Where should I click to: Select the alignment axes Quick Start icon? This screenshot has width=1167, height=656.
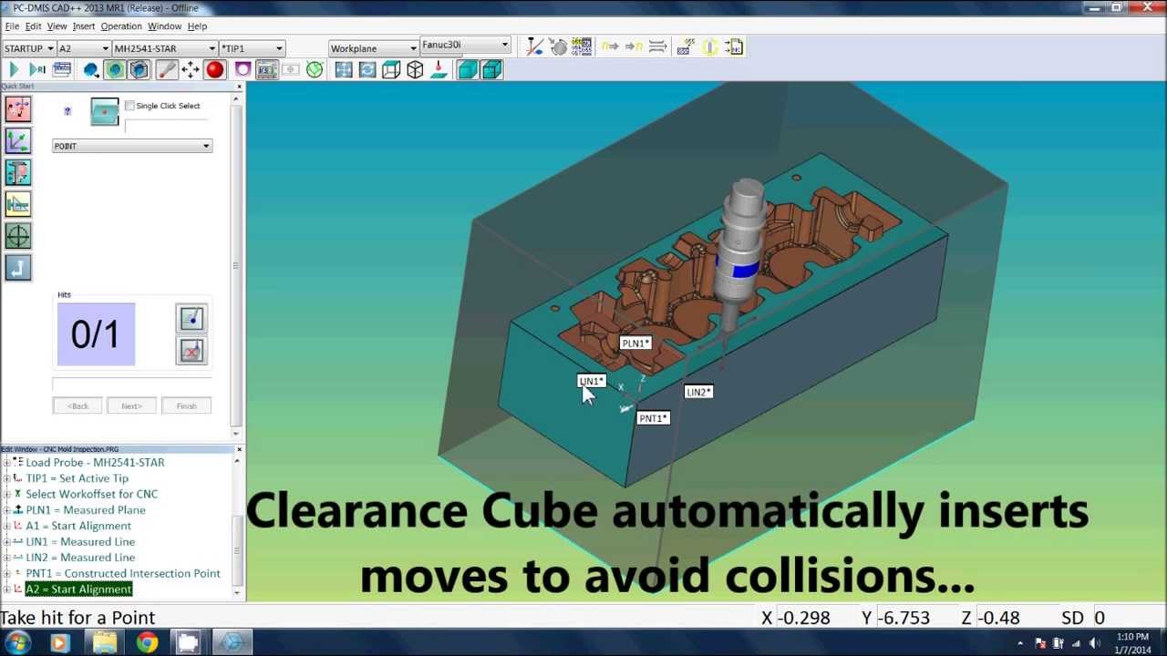[17, 140]
